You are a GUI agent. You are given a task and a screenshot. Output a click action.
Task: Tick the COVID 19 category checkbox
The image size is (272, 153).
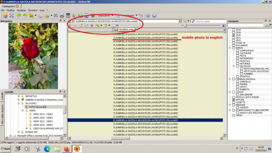click(234, 43)
